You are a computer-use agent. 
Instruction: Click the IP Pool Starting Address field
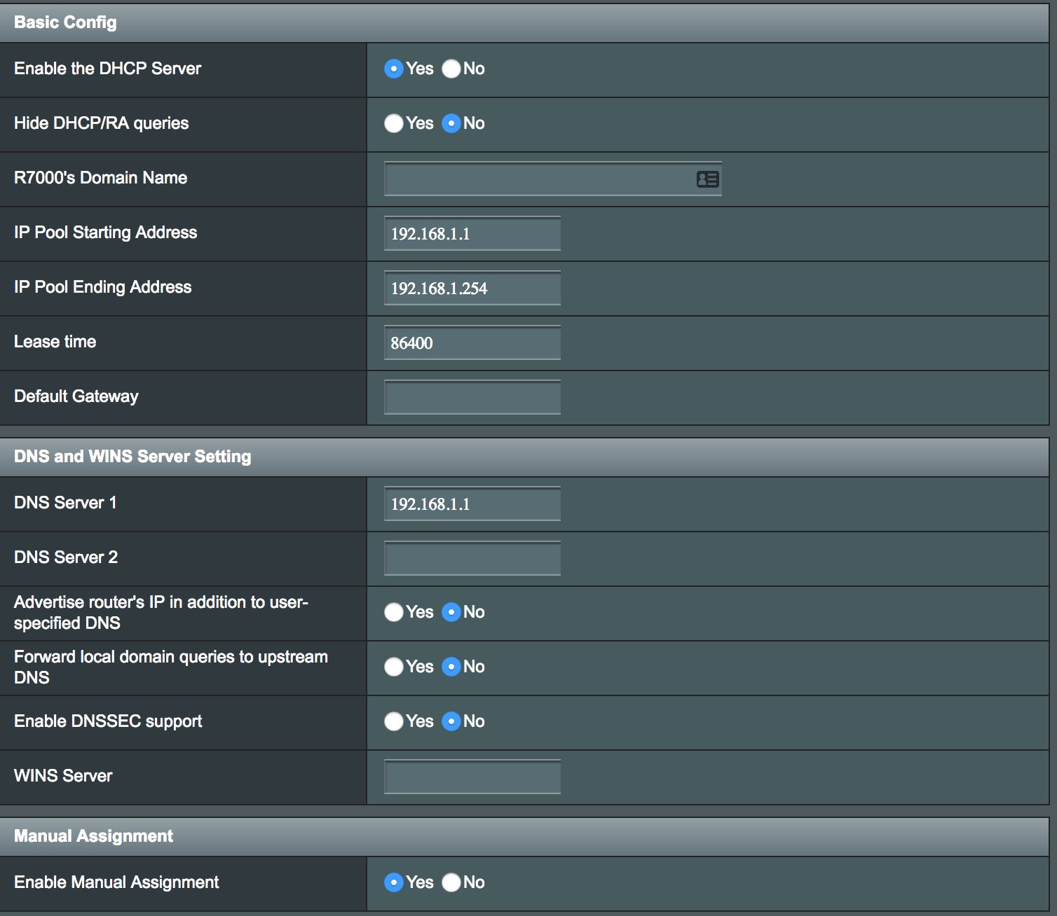click(472, 234)
